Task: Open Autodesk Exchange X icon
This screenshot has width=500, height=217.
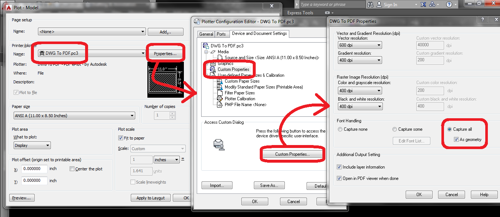Action: [x=423, y=4]
